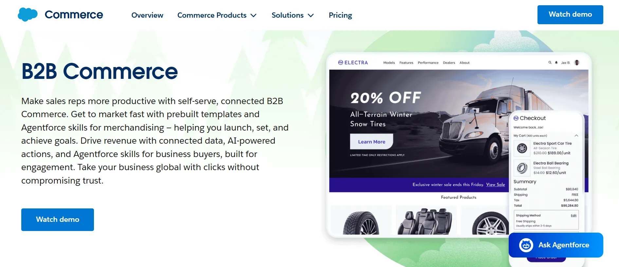The width and height of the screenshot is (619, 267).
Task: Click the search magnifier in Electra header
Action: [550, 62]
